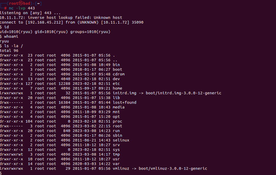Viewport: 276px width, 175px height.
Task: Click the 'id' command line
Action: [x=4, y=27]
